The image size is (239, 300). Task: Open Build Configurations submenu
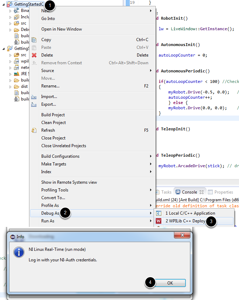(92, 156)
